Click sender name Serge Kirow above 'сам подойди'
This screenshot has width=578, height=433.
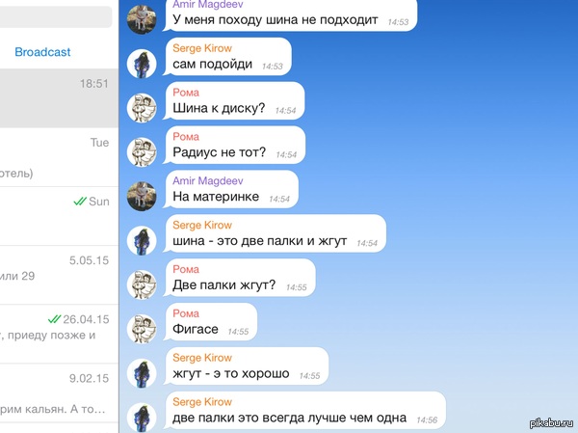pos(202,48)
